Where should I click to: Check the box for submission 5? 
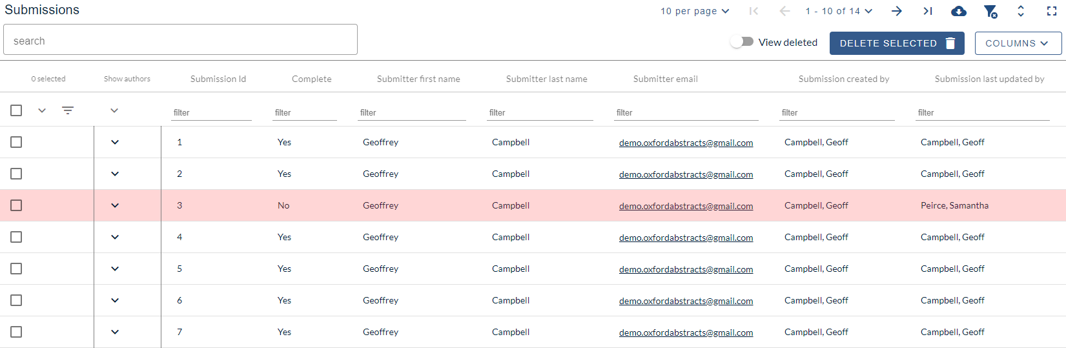tap(16, 269)
